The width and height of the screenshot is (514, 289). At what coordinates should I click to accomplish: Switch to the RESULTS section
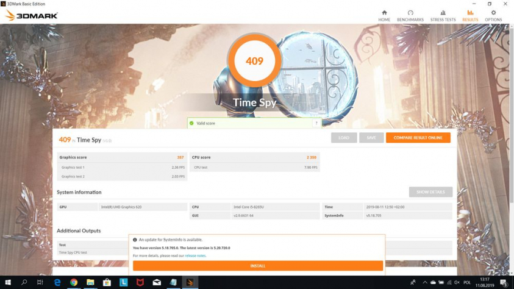(x=470, y=16)
